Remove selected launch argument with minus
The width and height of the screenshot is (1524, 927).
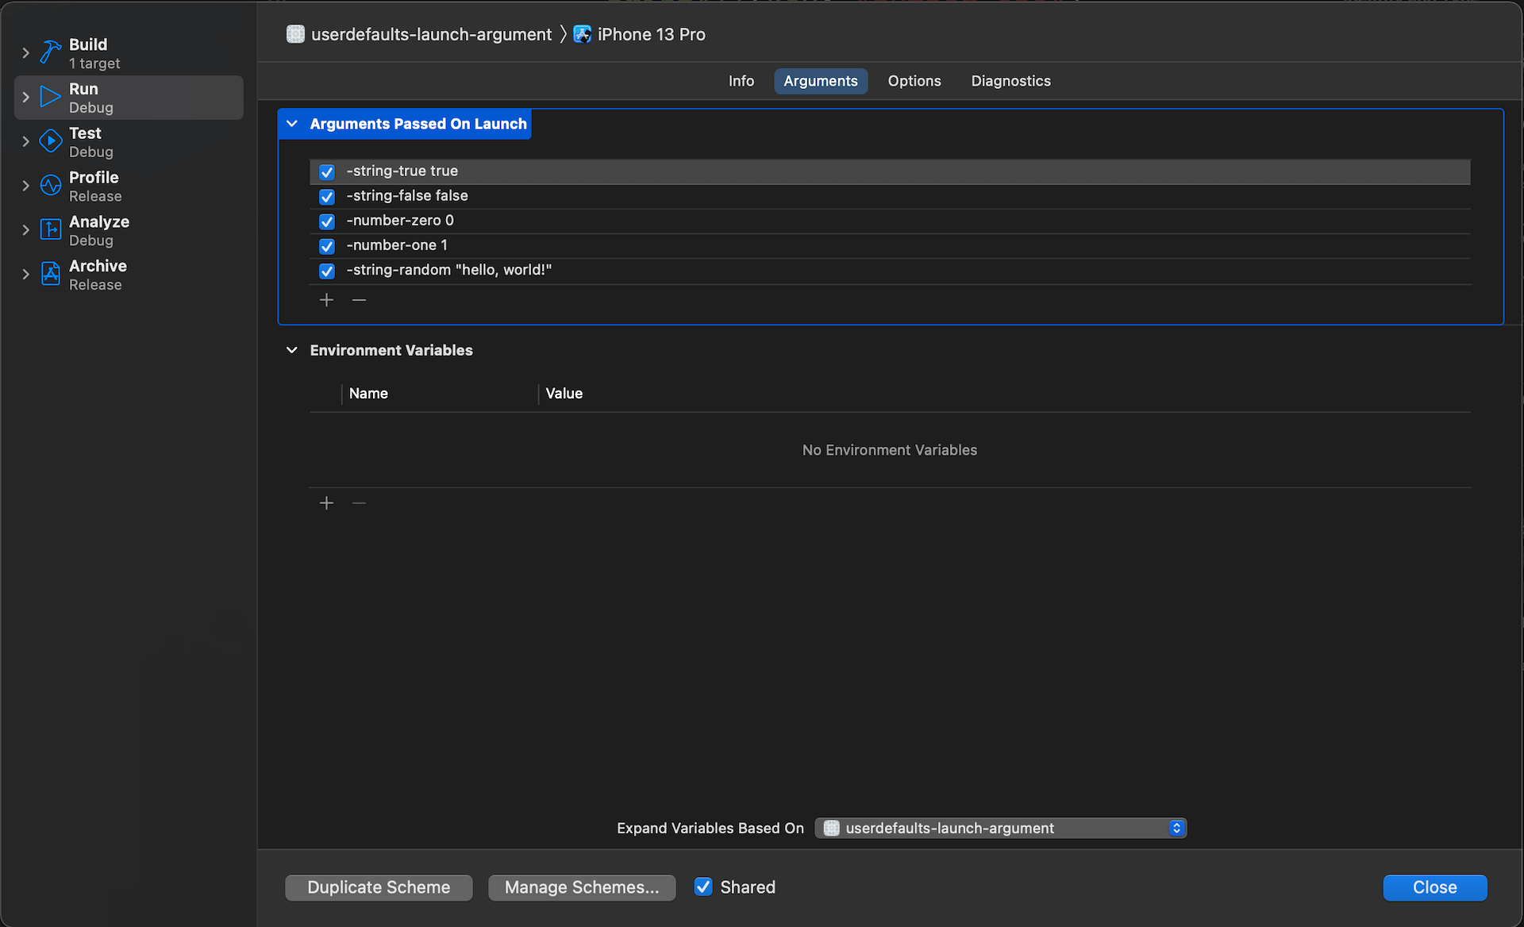click(359, 300)
